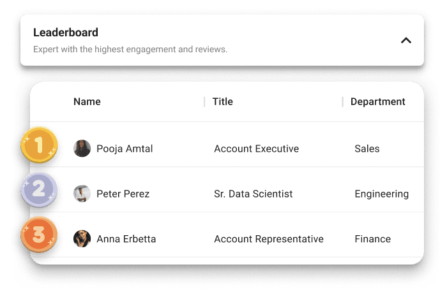Sort by the Title column header
Image resolution: width=447 pixels, height=290 pixels.
222,101
